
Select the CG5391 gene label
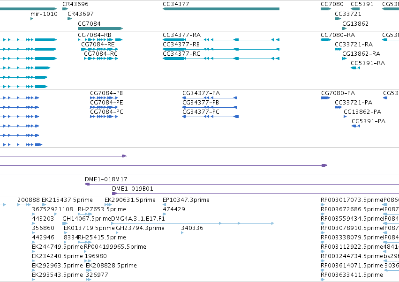tap(362, 4)
